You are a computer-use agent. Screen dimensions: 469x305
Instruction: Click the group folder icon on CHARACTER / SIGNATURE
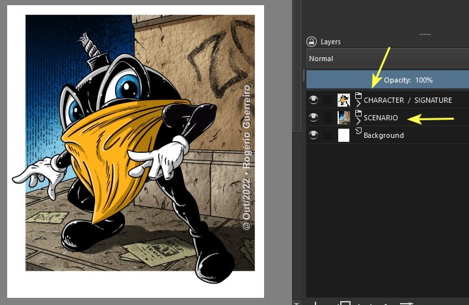point(358,95)
